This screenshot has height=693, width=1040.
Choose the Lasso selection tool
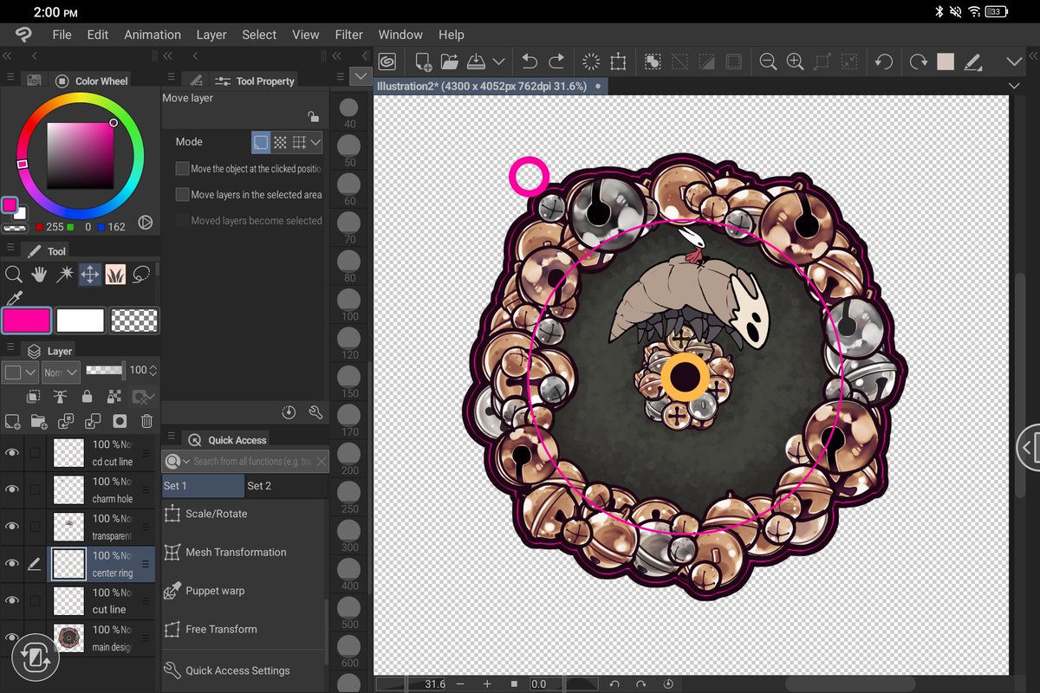pyautogui.click(x=141, y=275)
